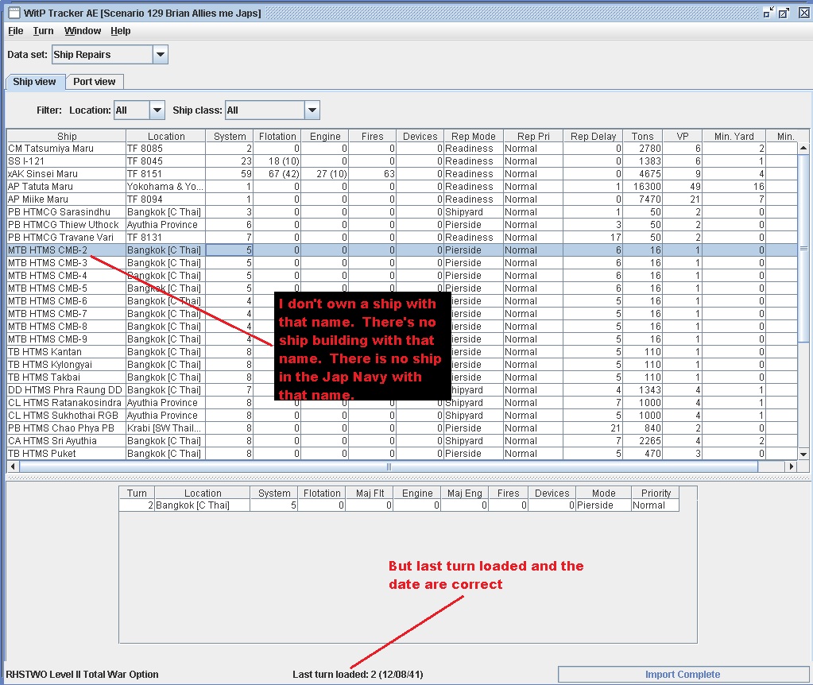This screenshot has height=685, width=813.
Task: Open the Location filter dropdown
Action: (x=157, y=110)
